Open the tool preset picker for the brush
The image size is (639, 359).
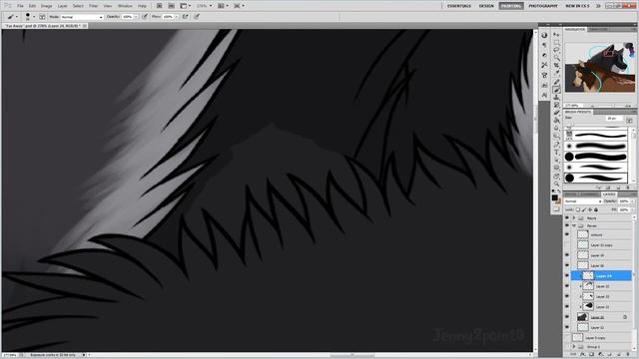(x=12, y=17)
